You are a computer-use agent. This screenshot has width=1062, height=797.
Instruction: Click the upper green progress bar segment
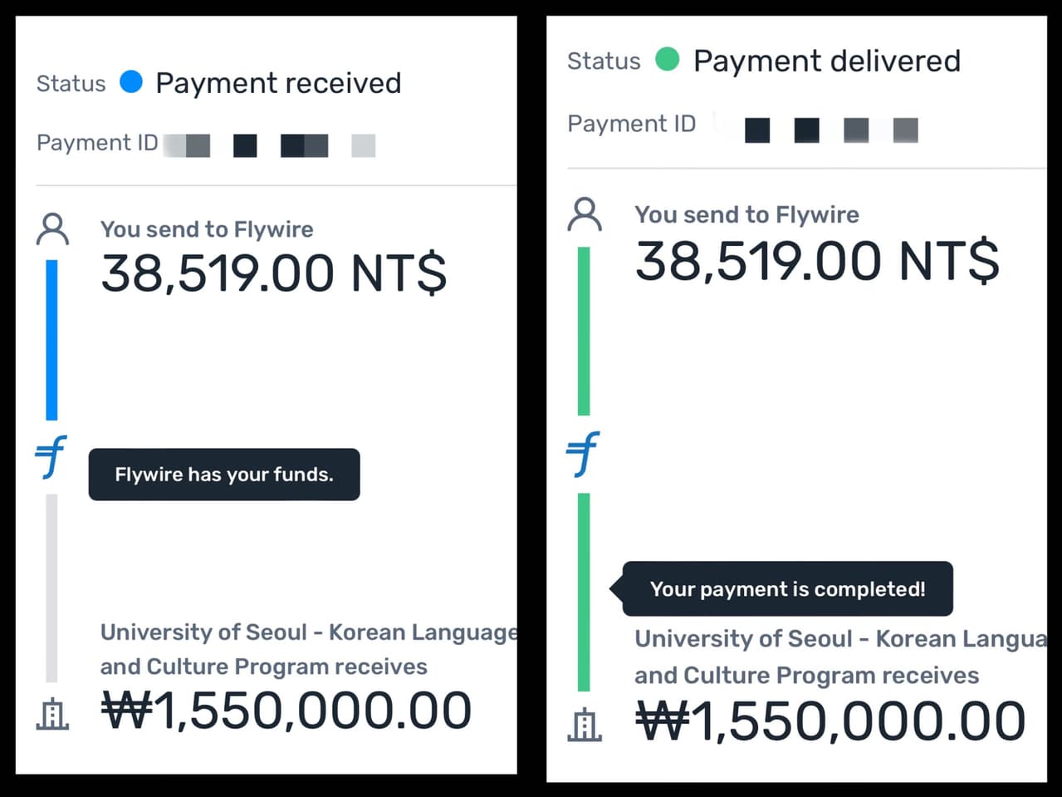click(584, 331)
